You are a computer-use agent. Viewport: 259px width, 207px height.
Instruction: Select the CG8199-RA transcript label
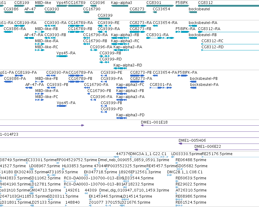click(x=26, y=22)
